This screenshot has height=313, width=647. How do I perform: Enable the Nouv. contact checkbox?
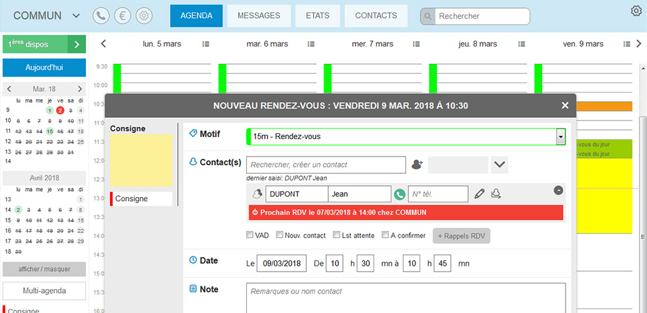click(279, 234)
